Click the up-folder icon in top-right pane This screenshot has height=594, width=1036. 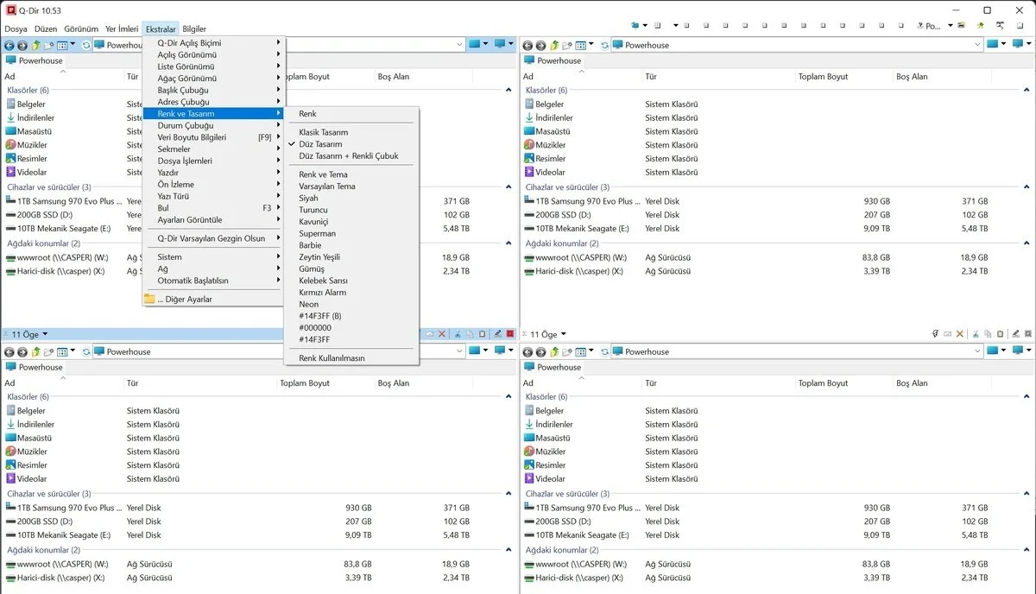pyautogui.click(x=554, y=45)
